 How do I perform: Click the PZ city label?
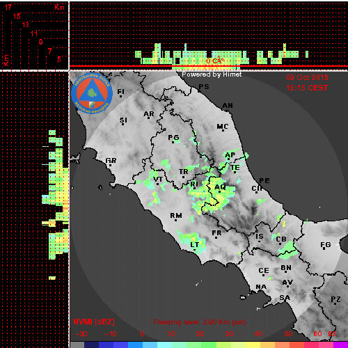[335, 299]
